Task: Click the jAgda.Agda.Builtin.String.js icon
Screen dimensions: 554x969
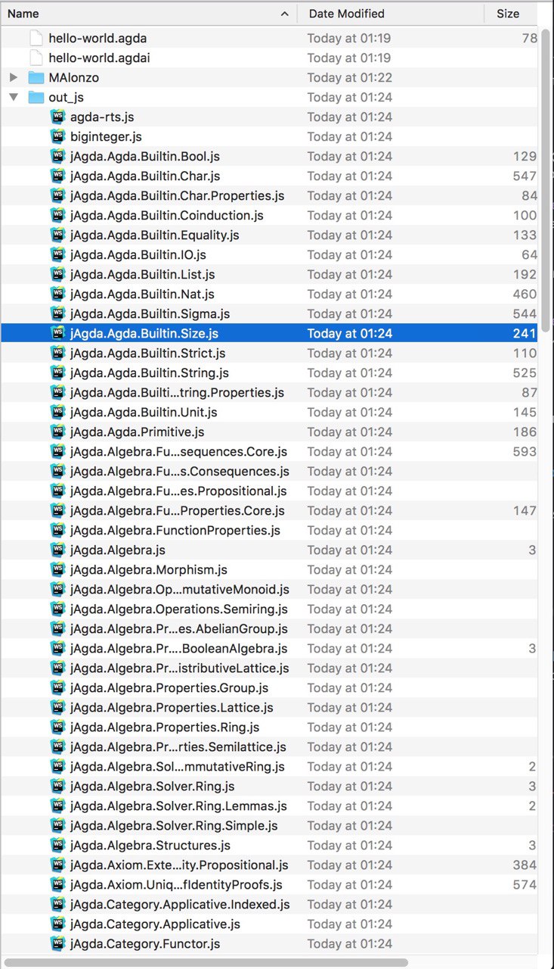Action: pyautogui.click(x=57, y=372)
